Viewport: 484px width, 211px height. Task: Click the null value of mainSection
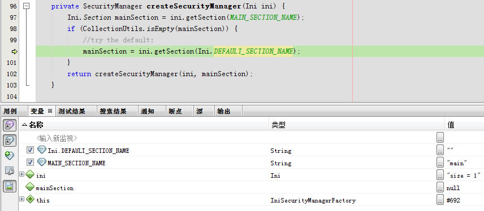coord(453,188)
